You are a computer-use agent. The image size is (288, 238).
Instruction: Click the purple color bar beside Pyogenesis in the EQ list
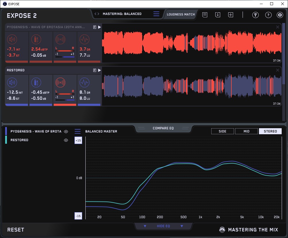pyautogui.click(x=6, y=131)
